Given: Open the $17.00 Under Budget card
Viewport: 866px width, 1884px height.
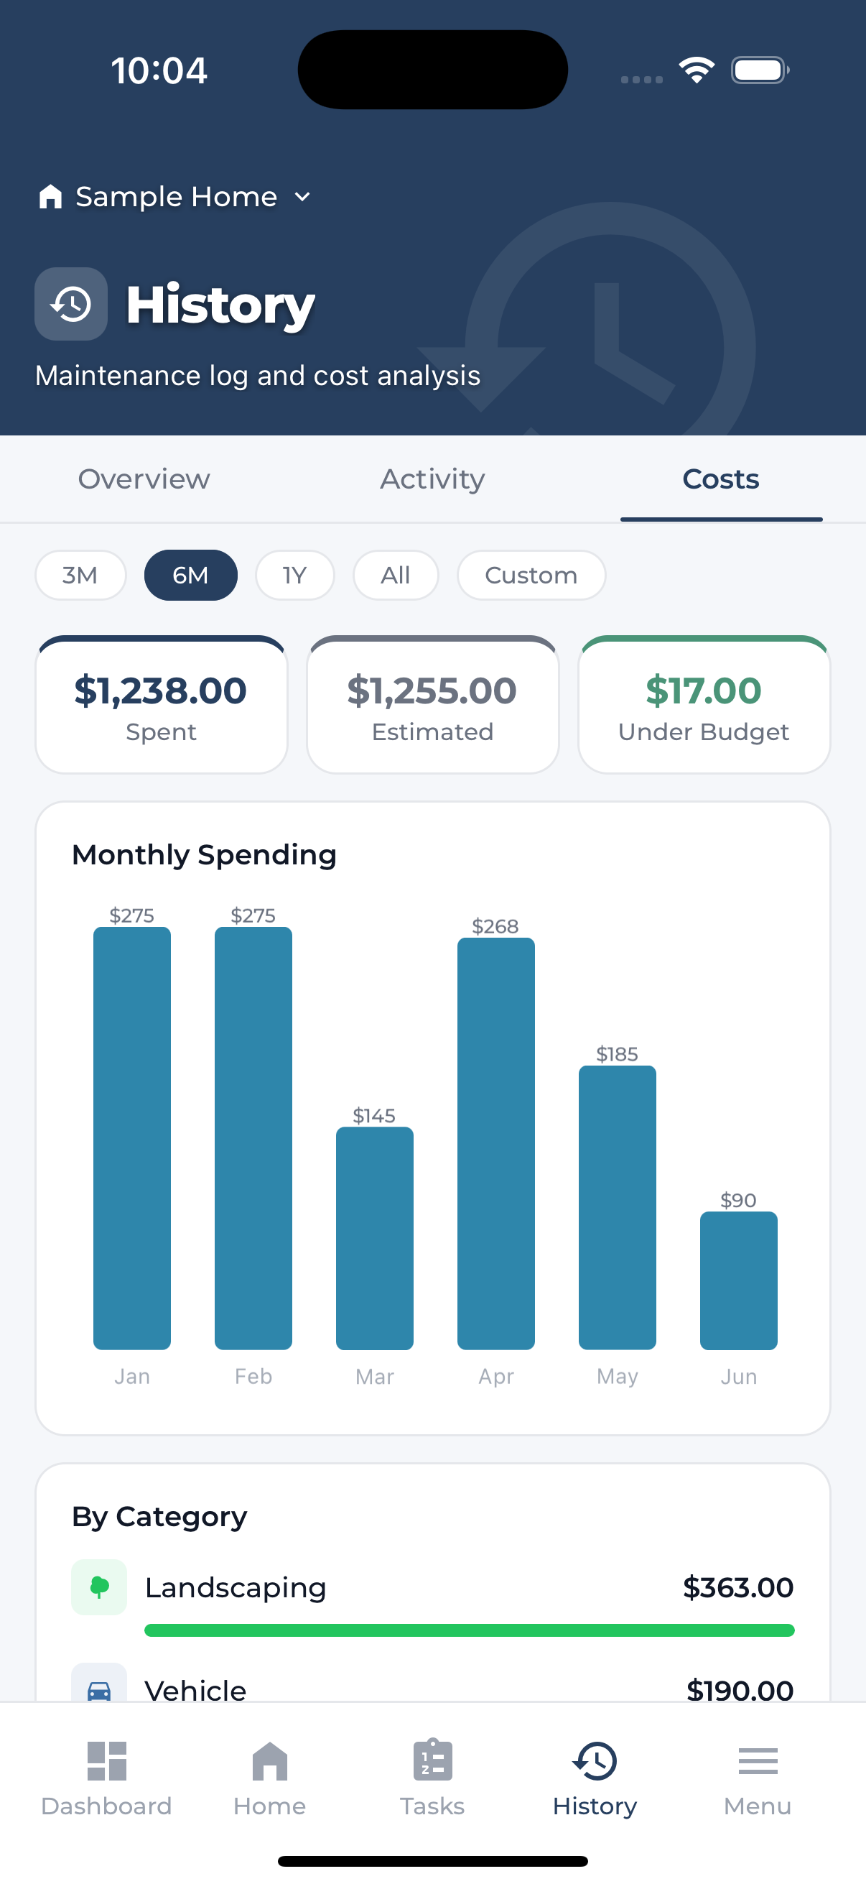Looking at the screenshot, I should (x=704, y=705).
